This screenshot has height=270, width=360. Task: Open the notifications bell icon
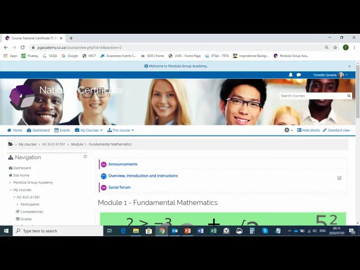[x=291, y=75]
